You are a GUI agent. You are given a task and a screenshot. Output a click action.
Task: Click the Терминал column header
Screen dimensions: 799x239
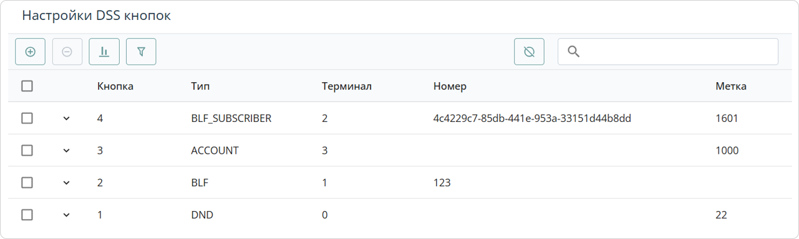coord(347,86)
